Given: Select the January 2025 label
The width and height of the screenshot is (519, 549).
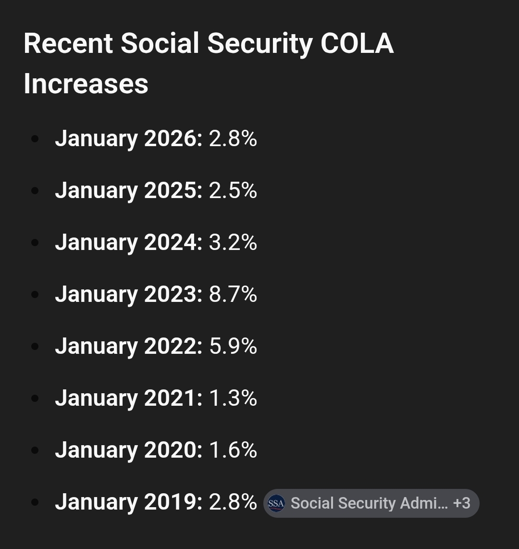Looking at the screenshot, I should 128,190.
